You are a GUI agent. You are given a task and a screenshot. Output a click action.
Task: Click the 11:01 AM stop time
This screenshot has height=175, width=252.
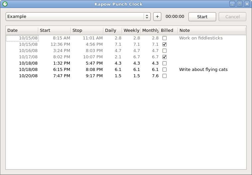point(93,38)
